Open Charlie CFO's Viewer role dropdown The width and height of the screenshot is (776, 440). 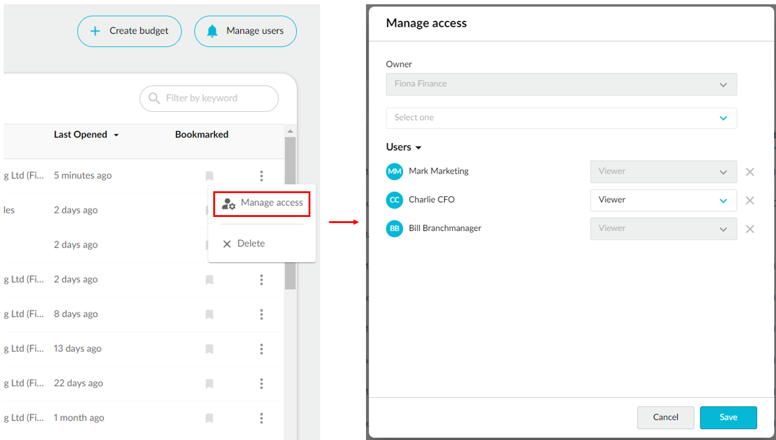pos(663,200)
